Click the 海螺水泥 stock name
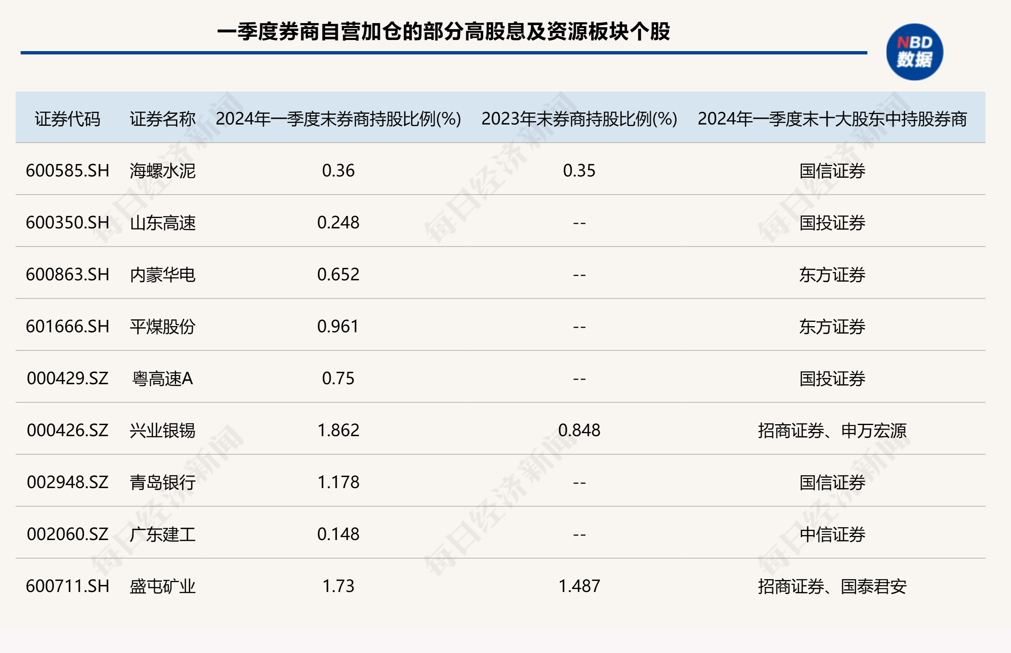 point(163,170)
